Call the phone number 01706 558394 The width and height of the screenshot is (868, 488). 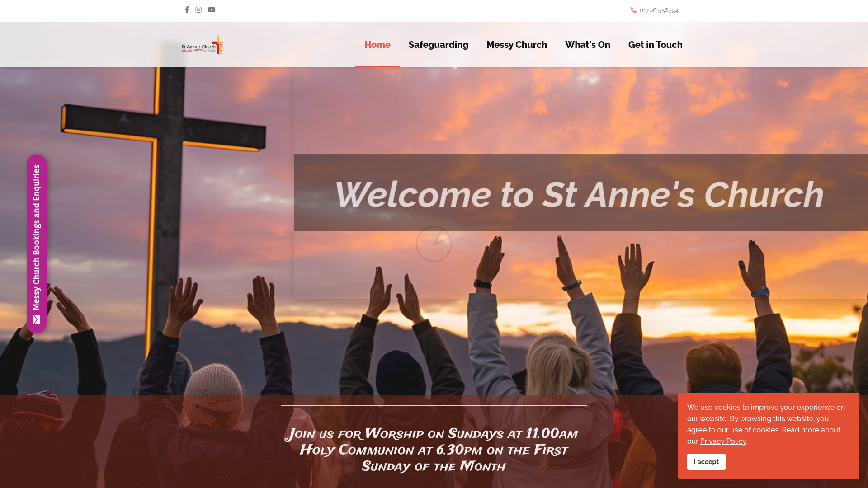coord(659,10)
